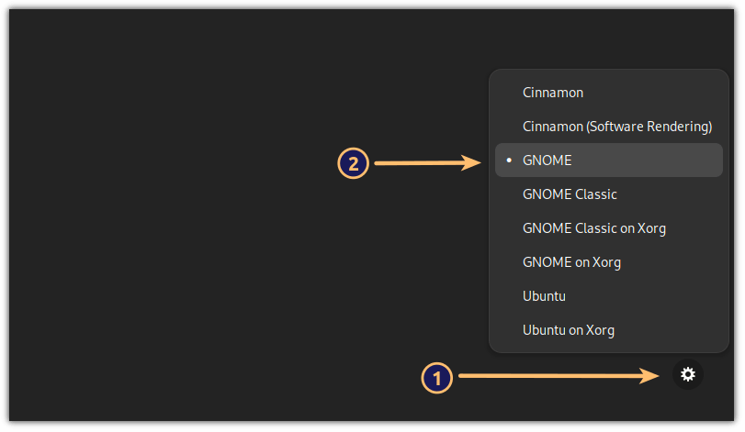Choose the GNOME on Xorg option

click(571, 262)
